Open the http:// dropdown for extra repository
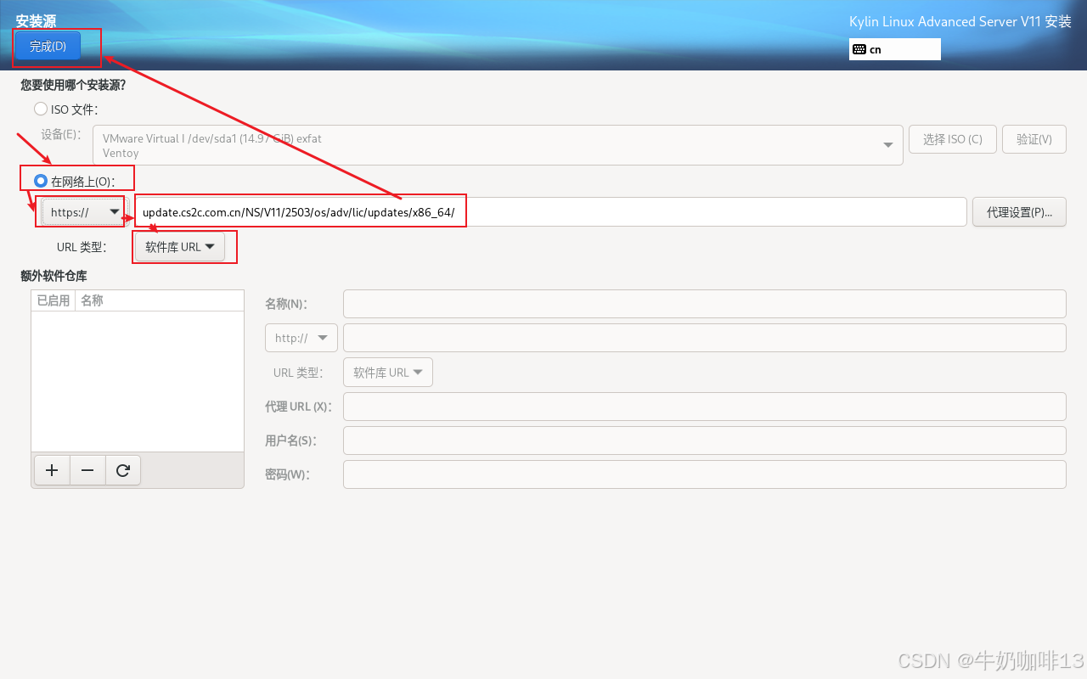1087x679 pixels. (x=301, y=338)
